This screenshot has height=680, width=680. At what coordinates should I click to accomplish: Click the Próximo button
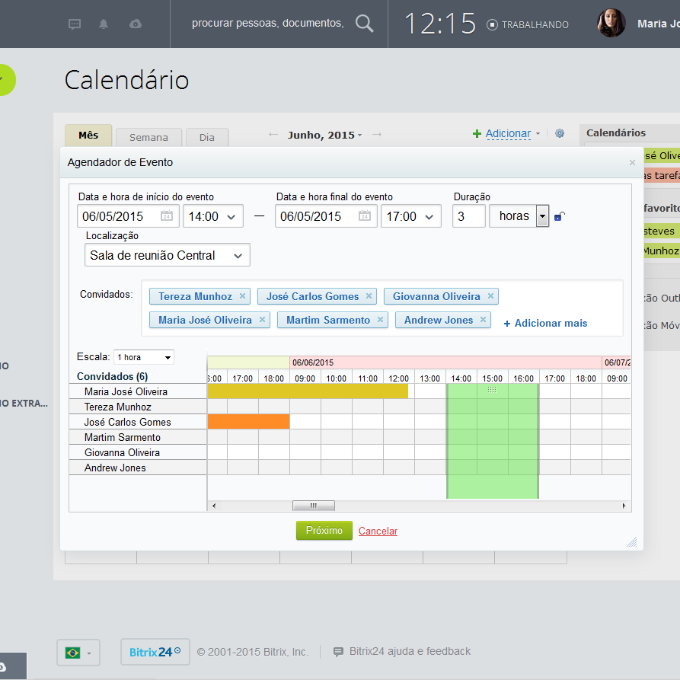(x=324, y=531)
